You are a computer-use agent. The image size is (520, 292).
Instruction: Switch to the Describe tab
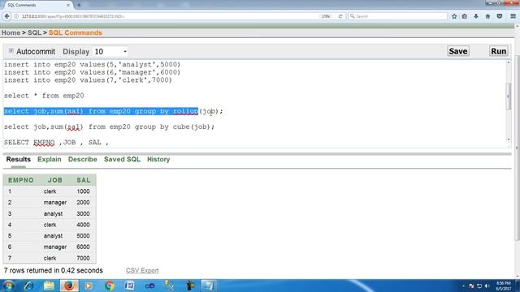pos(83,159)
